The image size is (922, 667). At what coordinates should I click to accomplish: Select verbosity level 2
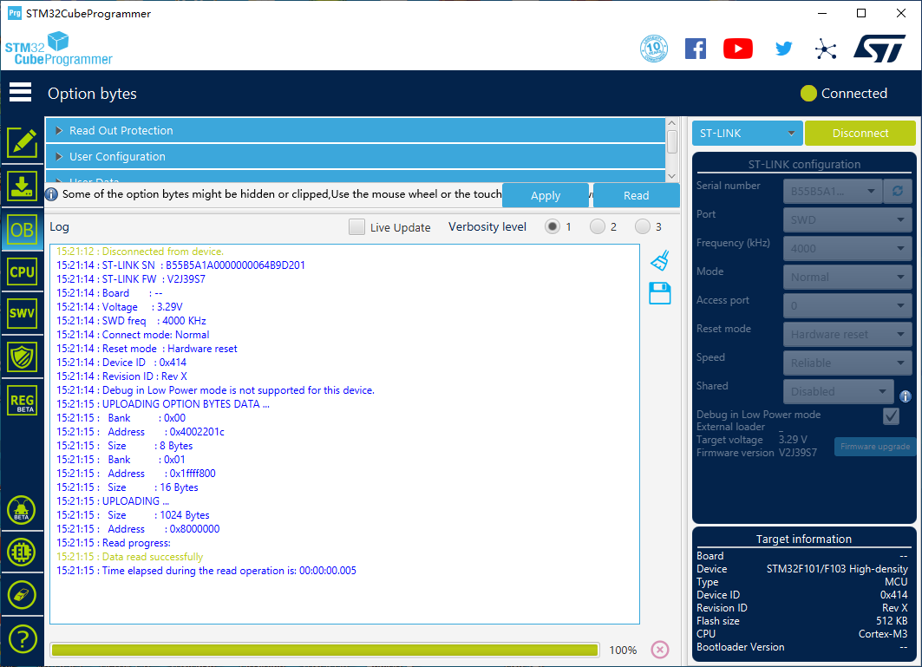coord(598,226)
